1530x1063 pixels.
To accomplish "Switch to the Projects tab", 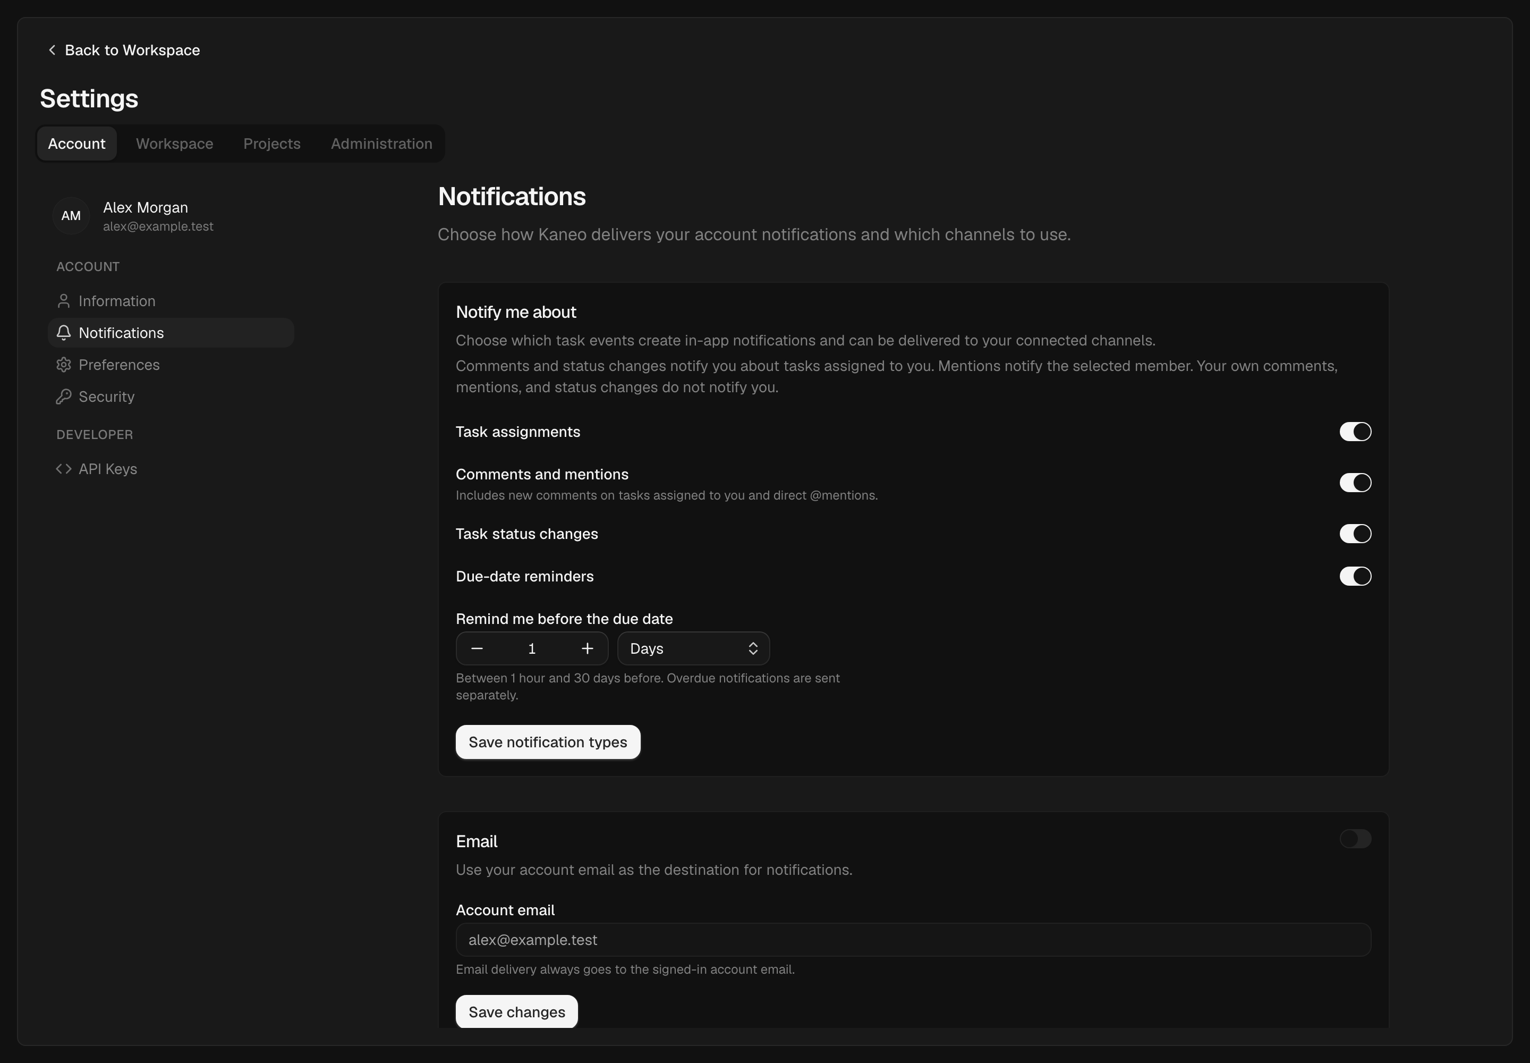I will pyautogui.click(x=271, y=144).
